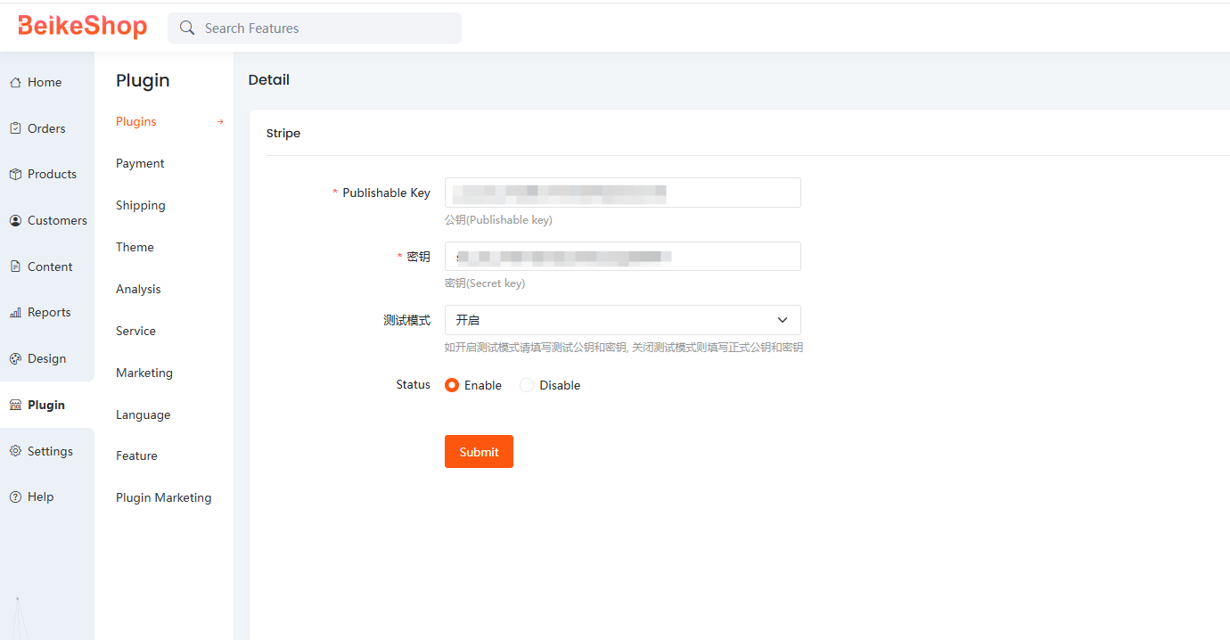Select Feature in the Plugin submenu
1230x640 pixels.
point(136,455)
